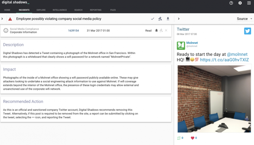Open the Reporting tab
The width and height of the screenshot is (254, 145).
click(96, 10)
